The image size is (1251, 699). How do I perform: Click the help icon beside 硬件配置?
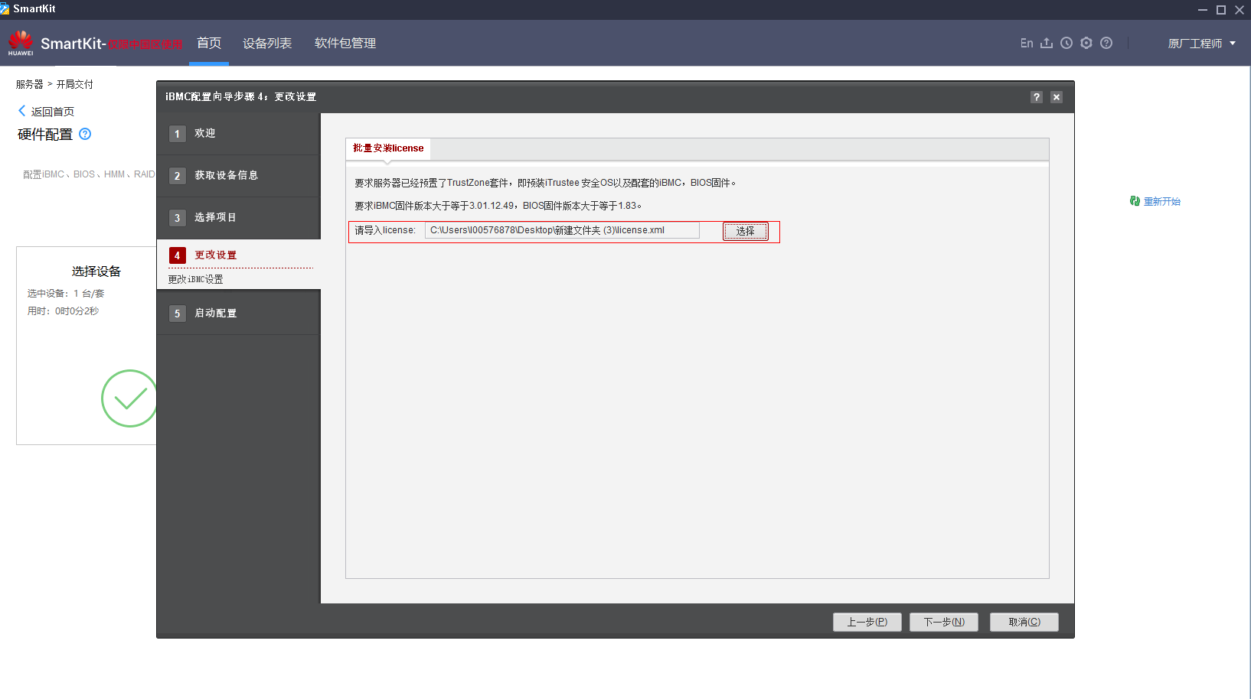pos(85,134)
